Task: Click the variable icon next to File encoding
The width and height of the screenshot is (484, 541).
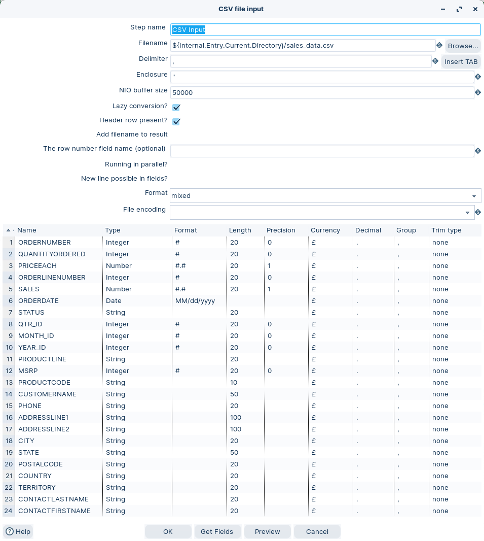Action: (x=478, y=212)
